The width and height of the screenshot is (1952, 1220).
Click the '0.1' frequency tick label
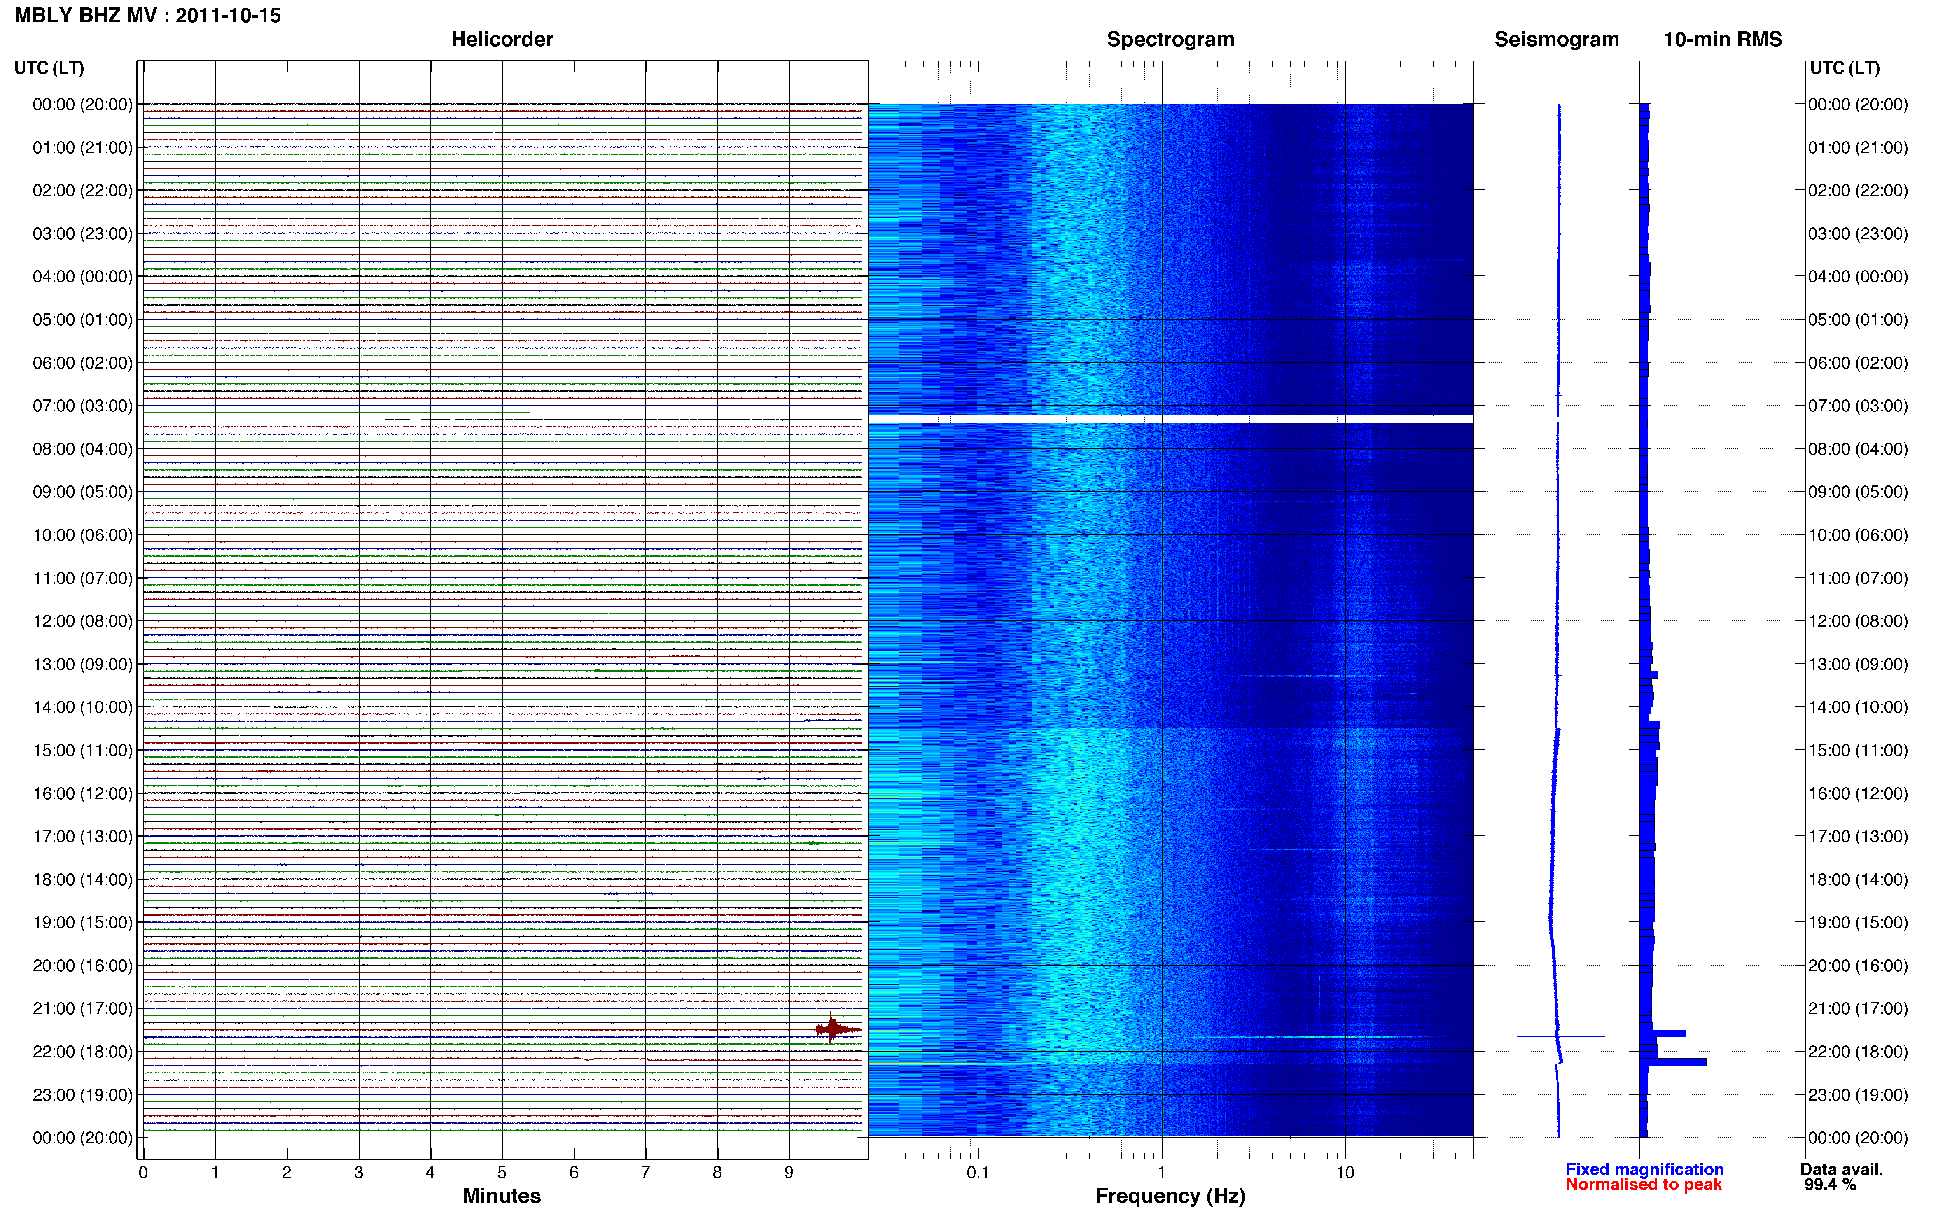(x=978, y=1172)
